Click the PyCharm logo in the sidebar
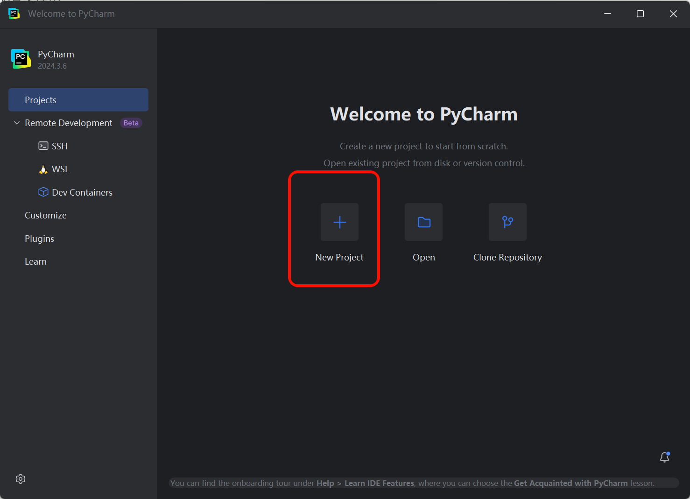 click(21, 59)
